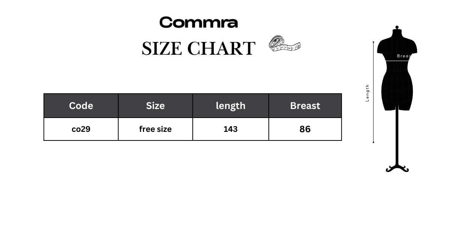
Task: Click the mannequin stand base
Action: [x=397, y=169]
